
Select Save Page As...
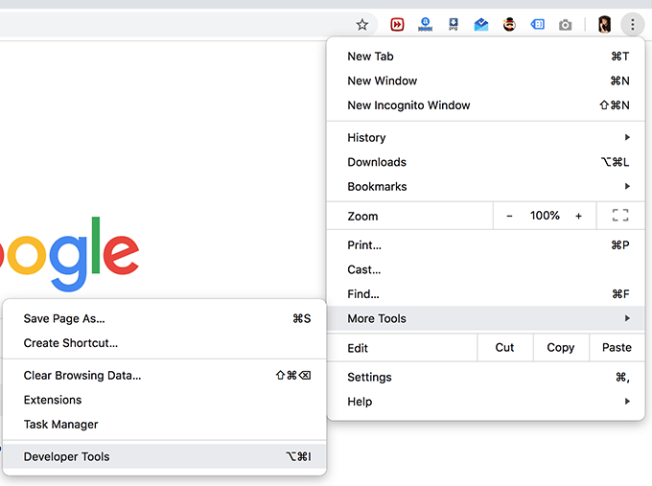click(164, 319)
